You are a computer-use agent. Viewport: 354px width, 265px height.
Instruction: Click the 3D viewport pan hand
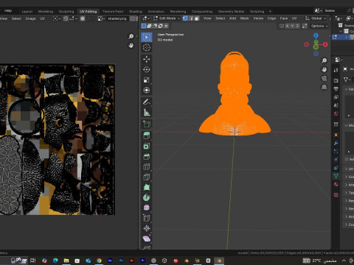tap(324, 69)
